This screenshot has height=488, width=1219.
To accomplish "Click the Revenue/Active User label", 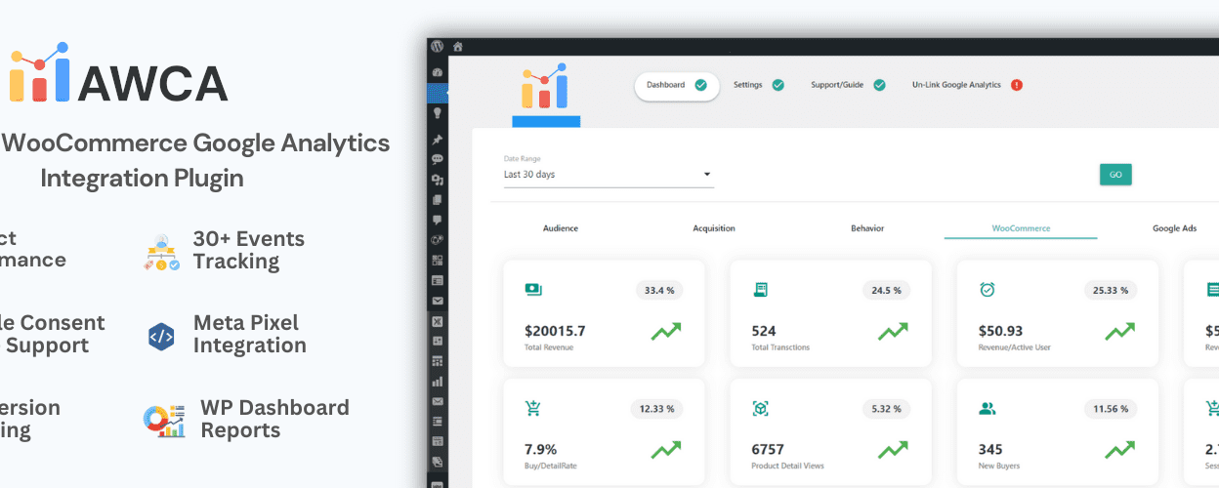I will (x=1013, y=347).
